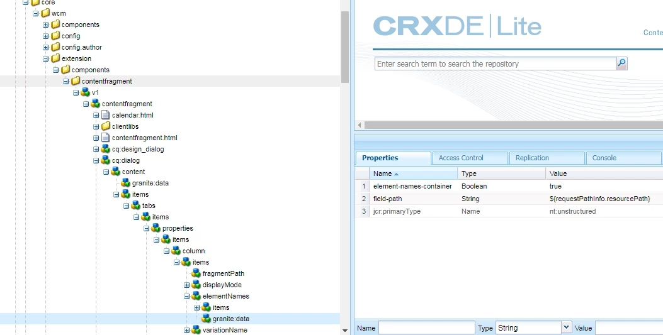663x335 pixels.
Task: Open the Replication tab
Action: coord(547,158)
